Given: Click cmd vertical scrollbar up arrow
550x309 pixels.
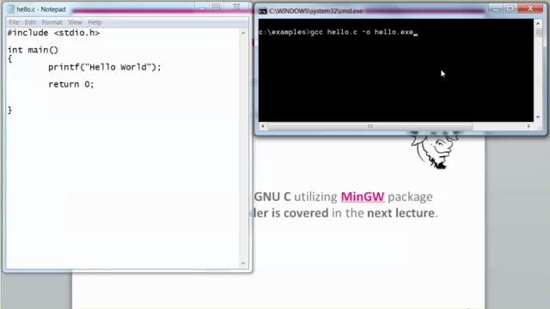Looking at the screenshot, I should click(538, 23).
